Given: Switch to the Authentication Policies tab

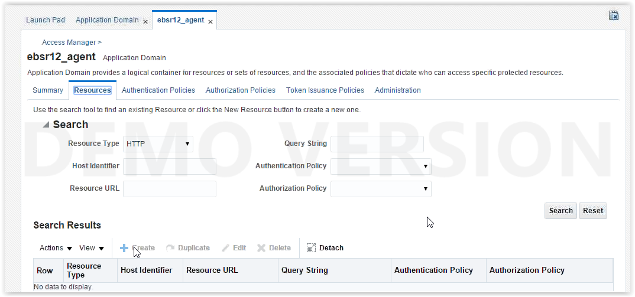Looking at the screenshot, I should (x=158, y=90).
